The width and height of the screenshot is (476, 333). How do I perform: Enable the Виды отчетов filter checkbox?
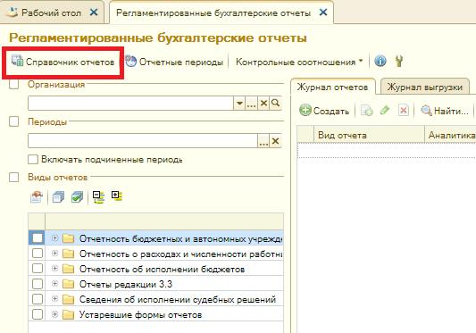(14, 178)
